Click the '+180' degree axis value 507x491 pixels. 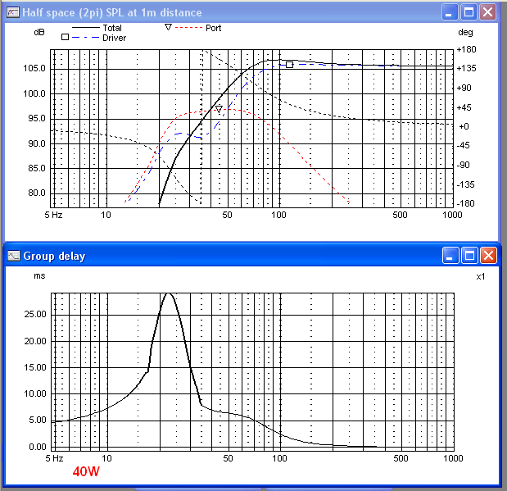466,49
